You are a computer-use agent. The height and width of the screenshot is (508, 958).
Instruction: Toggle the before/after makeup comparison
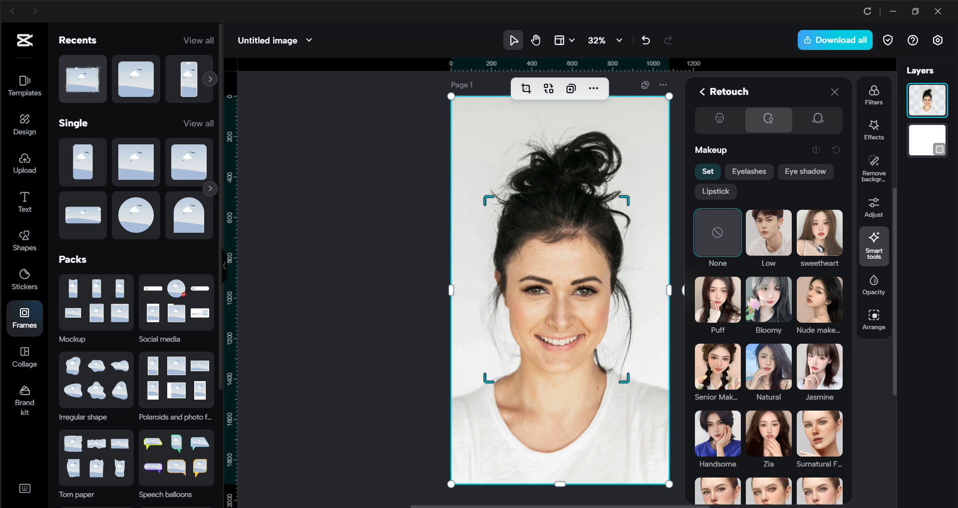pos(816,150)
